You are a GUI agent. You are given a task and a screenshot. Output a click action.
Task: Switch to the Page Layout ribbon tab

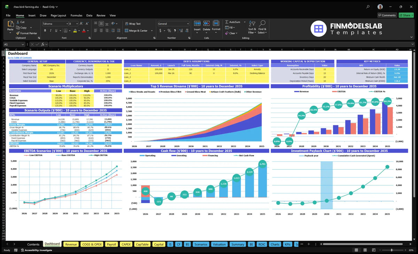click(58, 15)
